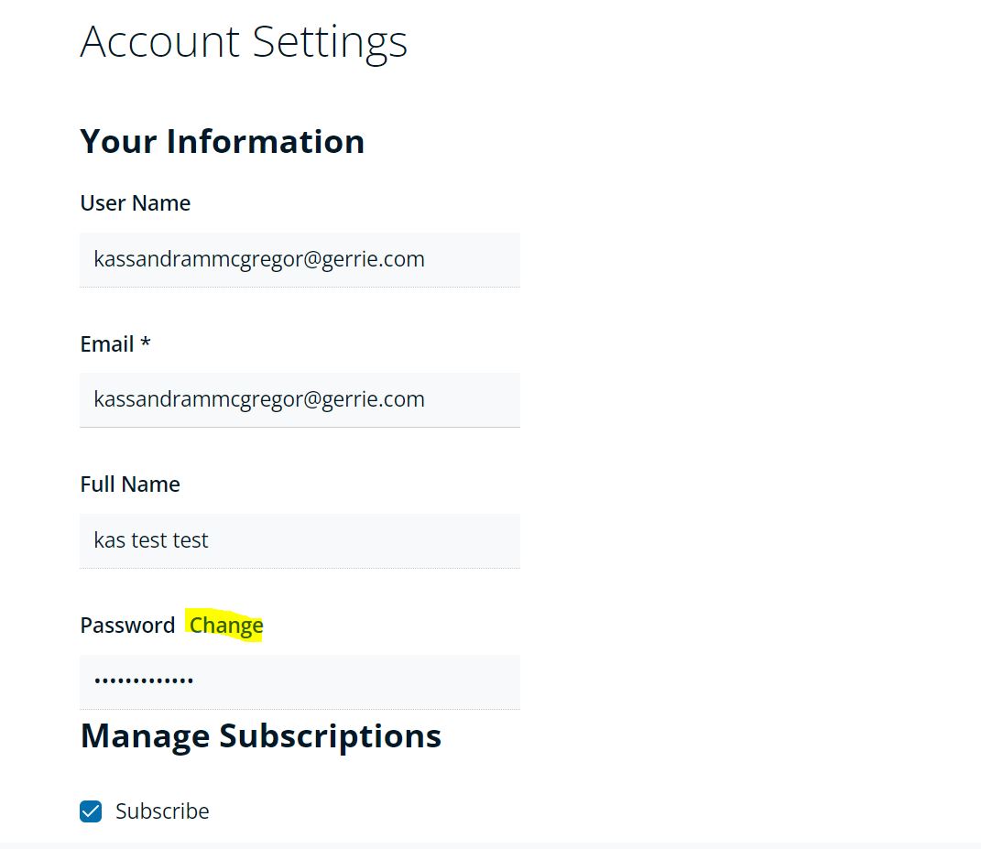
Task: Click the Account Settings page title
Action: (x=244, y=42)
